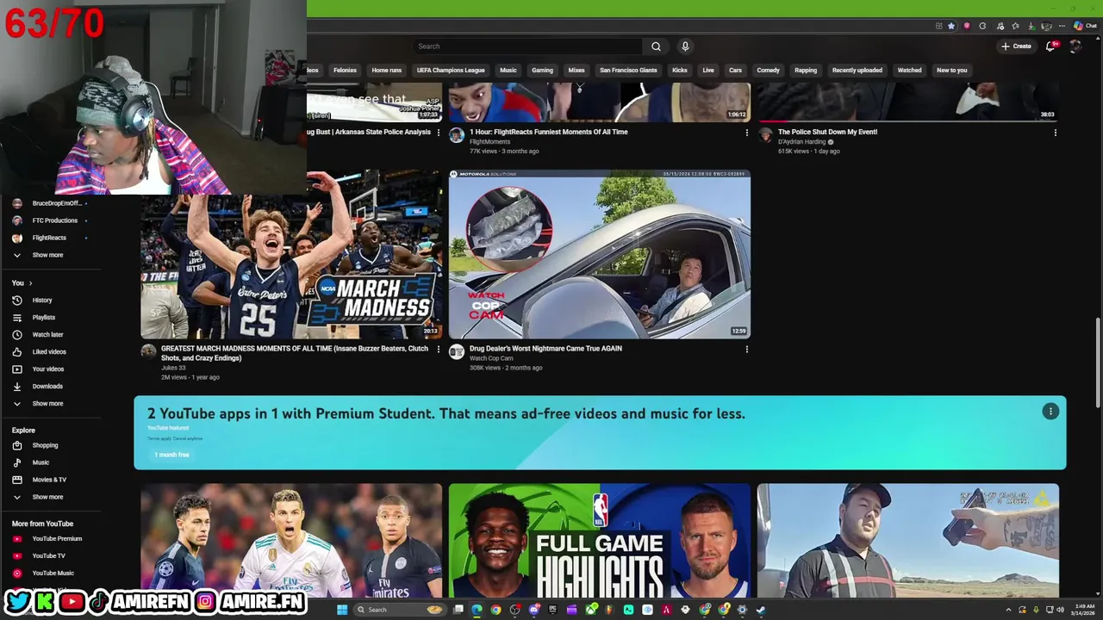The image size is (1103, 620).
Task: Click the search magnifier button
Action: pos(656,46)
